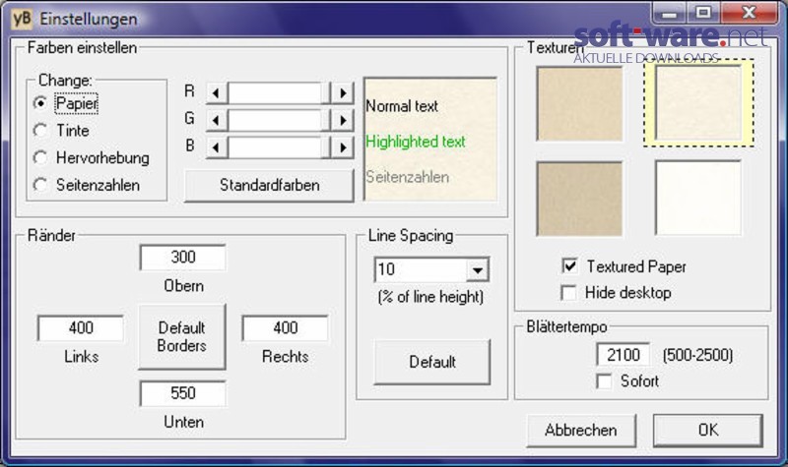Increase the B value with right arrow

(343, 146)
